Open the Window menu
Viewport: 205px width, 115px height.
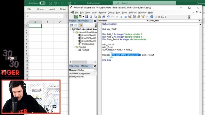coord(142,12)
